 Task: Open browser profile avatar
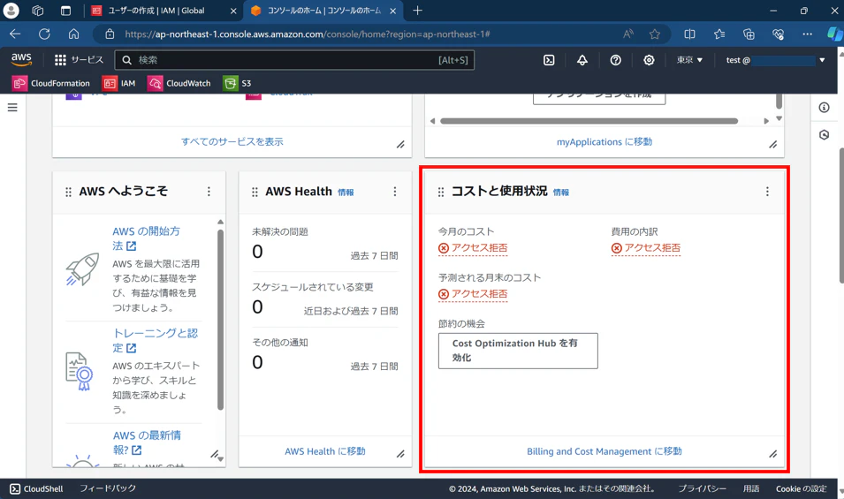[11, 11]
